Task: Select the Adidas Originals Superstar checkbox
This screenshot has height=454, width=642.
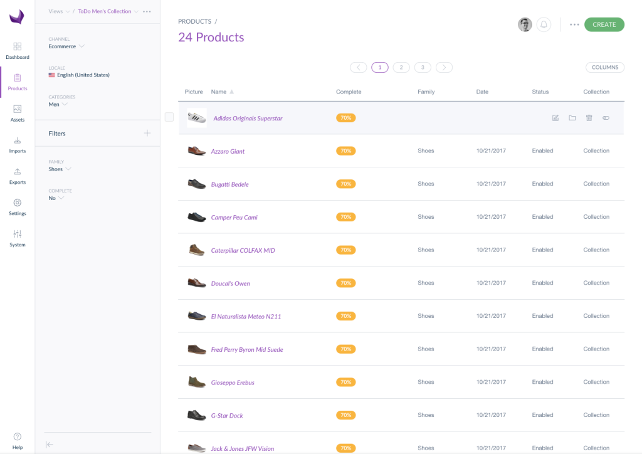Action: pyautogui.click(x=169, y=117)
